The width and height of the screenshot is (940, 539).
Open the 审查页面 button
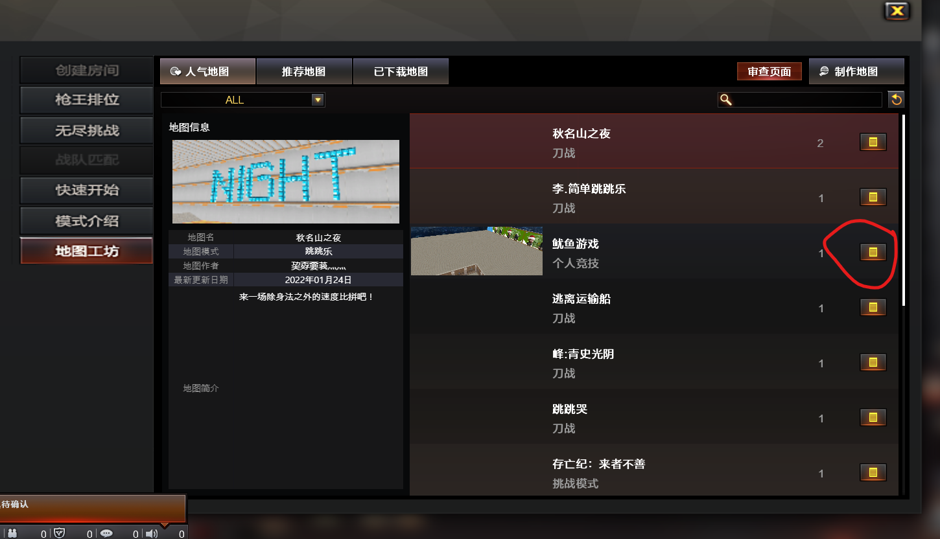[x=770, y=71]
